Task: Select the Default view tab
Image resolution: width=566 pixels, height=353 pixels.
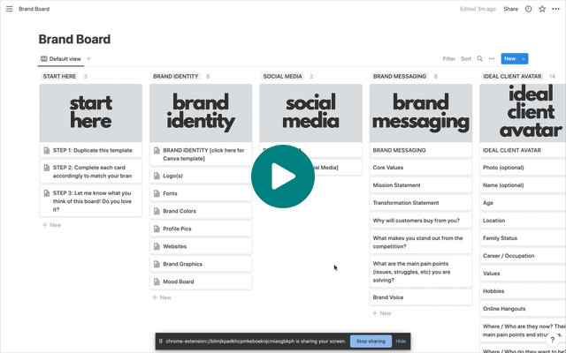Action: 61,59
